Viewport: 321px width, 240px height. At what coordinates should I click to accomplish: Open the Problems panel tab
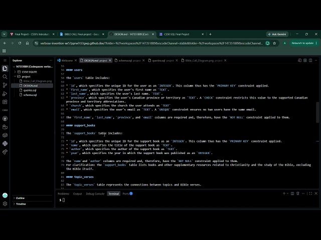click(x=64, y=193)
